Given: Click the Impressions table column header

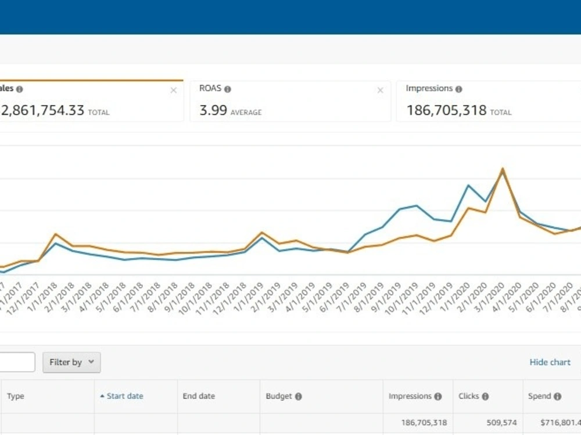Looking at the screenshot, I should click(410, 396).
